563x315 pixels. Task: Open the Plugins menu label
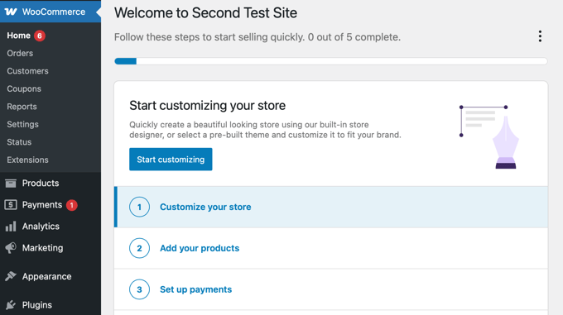click(37, 305)
